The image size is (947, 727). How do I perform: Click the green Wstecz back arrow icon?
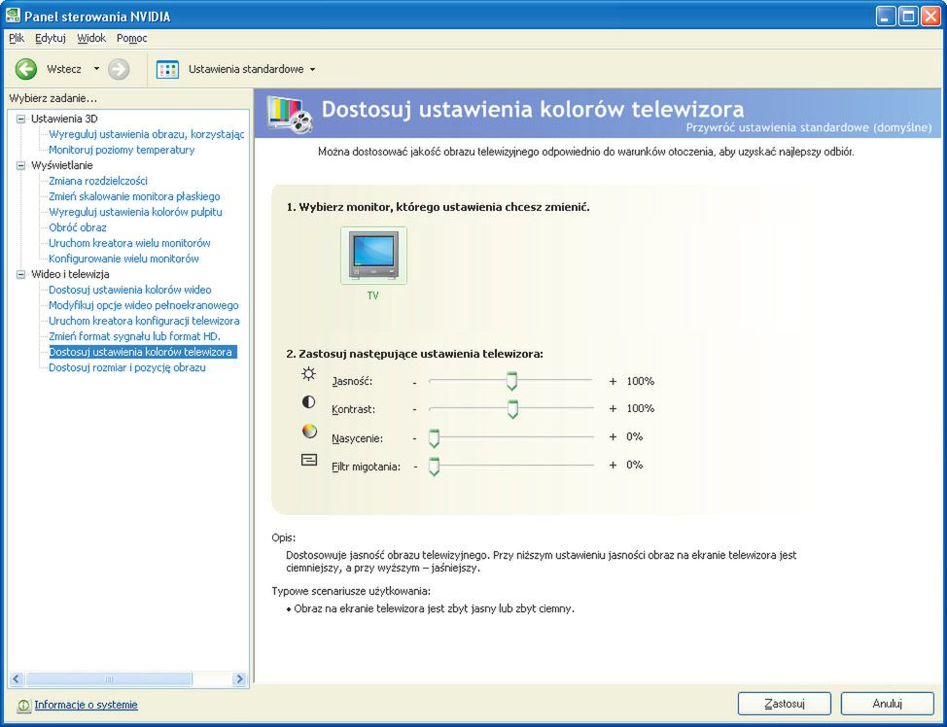tap(26, 69)
